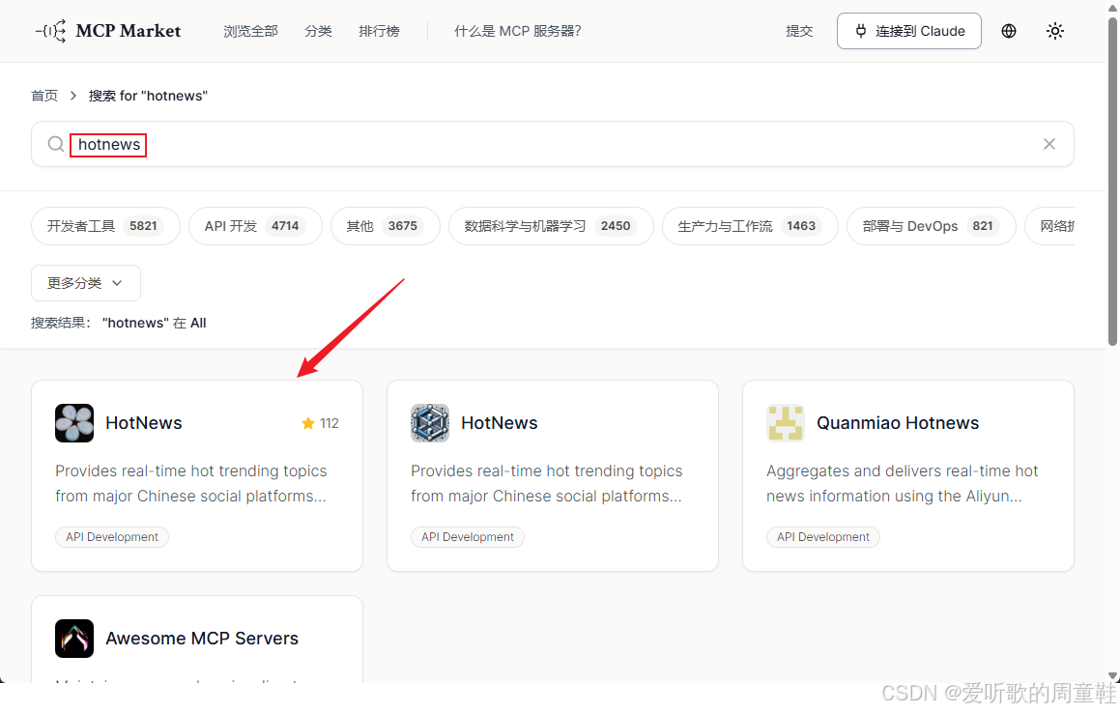Filter by 数据科学与机器学习 2450 category
This screenshot has height=712, width=1120.
tap(551, 226)
